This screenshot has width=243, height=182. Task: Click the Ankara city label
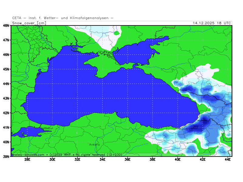[x=94, y=145]
